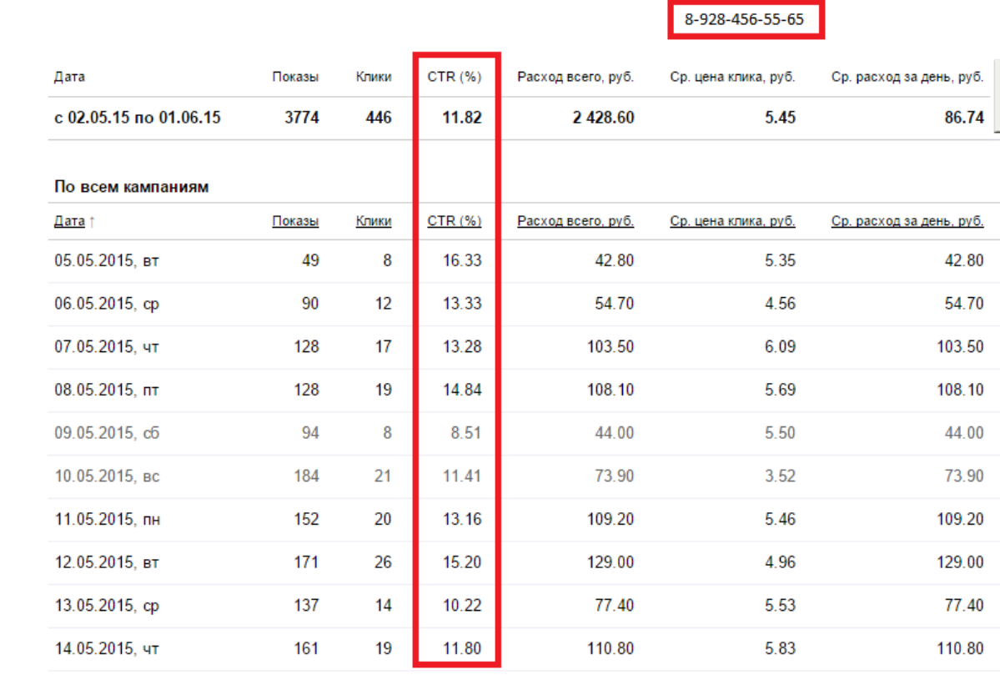Click the sort arrow next to underlined Дата
This screenshot has width=1000, height=680.
click(92, 222)
